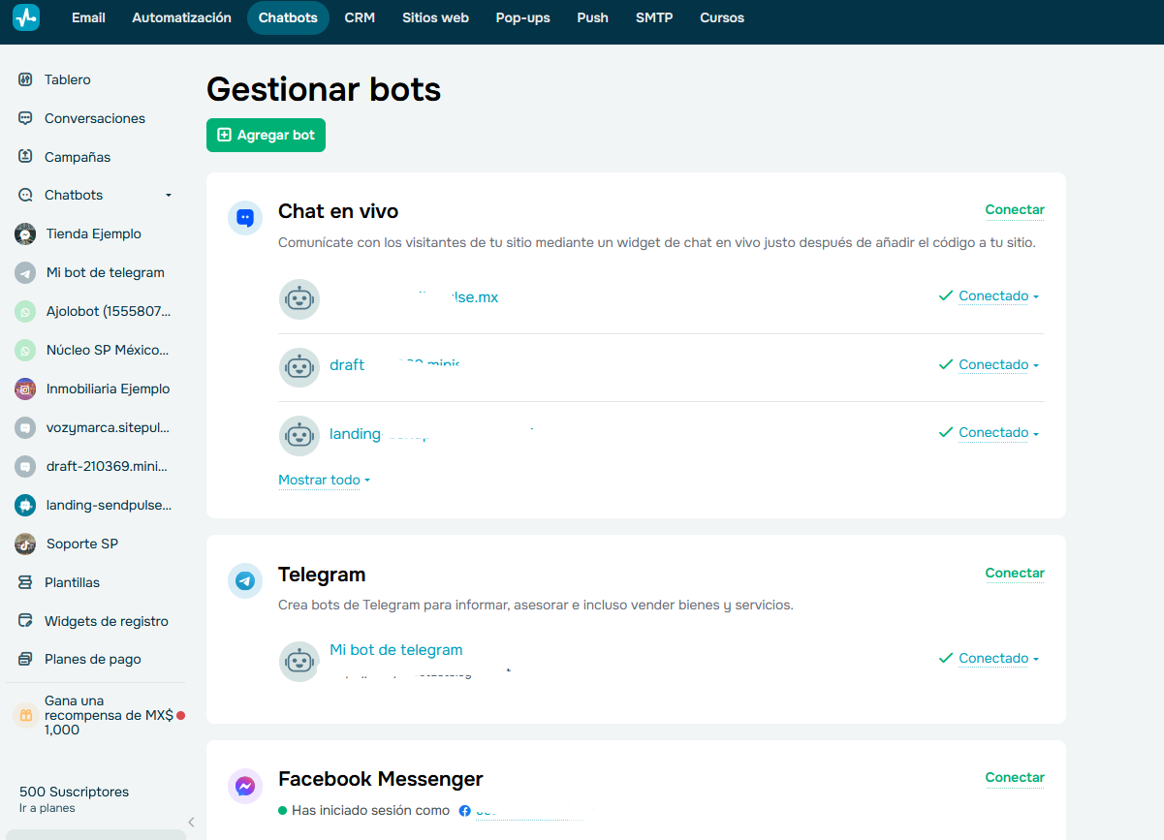
Task: Click the chat icon for vozymarca.sitepul
Action: click(25, 427)
